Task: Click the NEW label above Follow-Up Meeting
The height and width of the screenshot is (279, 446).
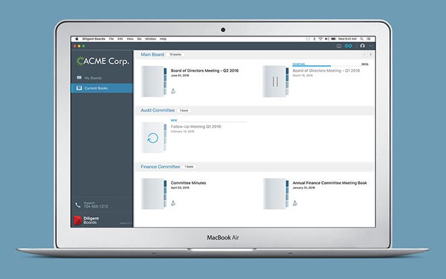Action: coord(174,121)
